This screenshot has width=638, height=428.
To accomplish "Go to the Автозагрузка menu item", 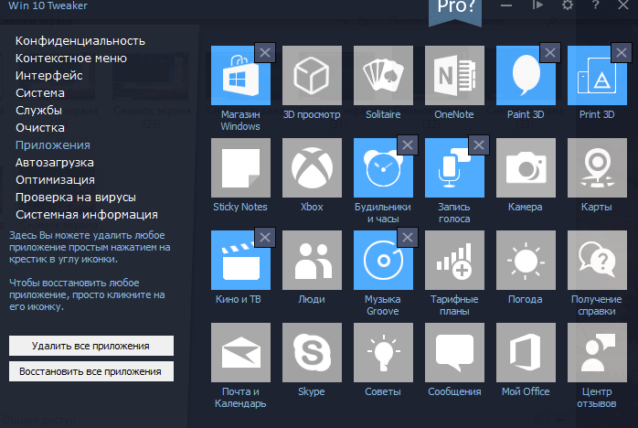I will tap(55, 163).
